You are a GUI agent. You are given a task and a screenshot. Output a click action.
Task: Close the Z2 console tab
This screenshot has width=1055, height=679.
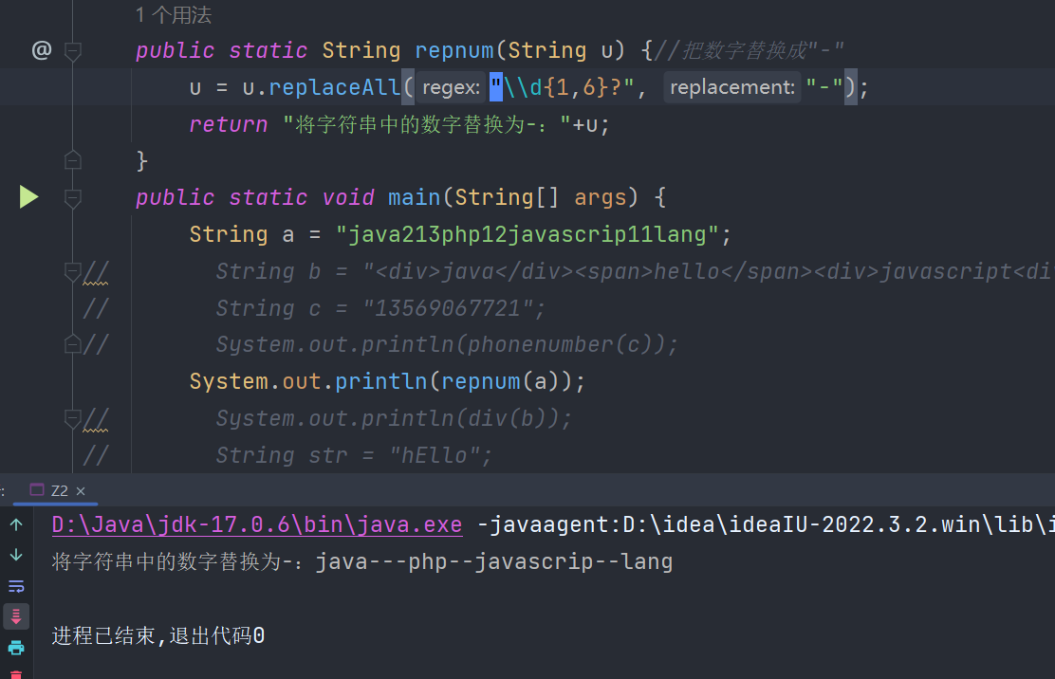[81, 490]
